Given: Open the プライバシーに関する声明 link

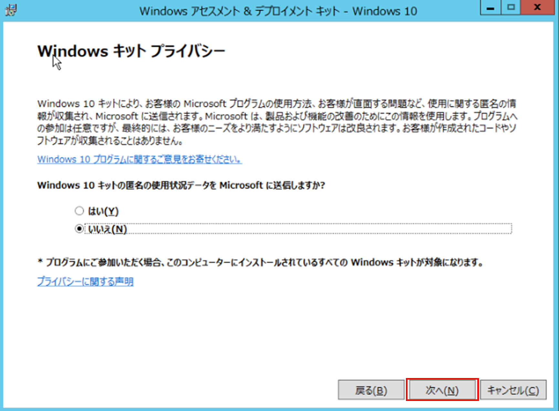Looking at the screenshot, I should coord(86,282).
